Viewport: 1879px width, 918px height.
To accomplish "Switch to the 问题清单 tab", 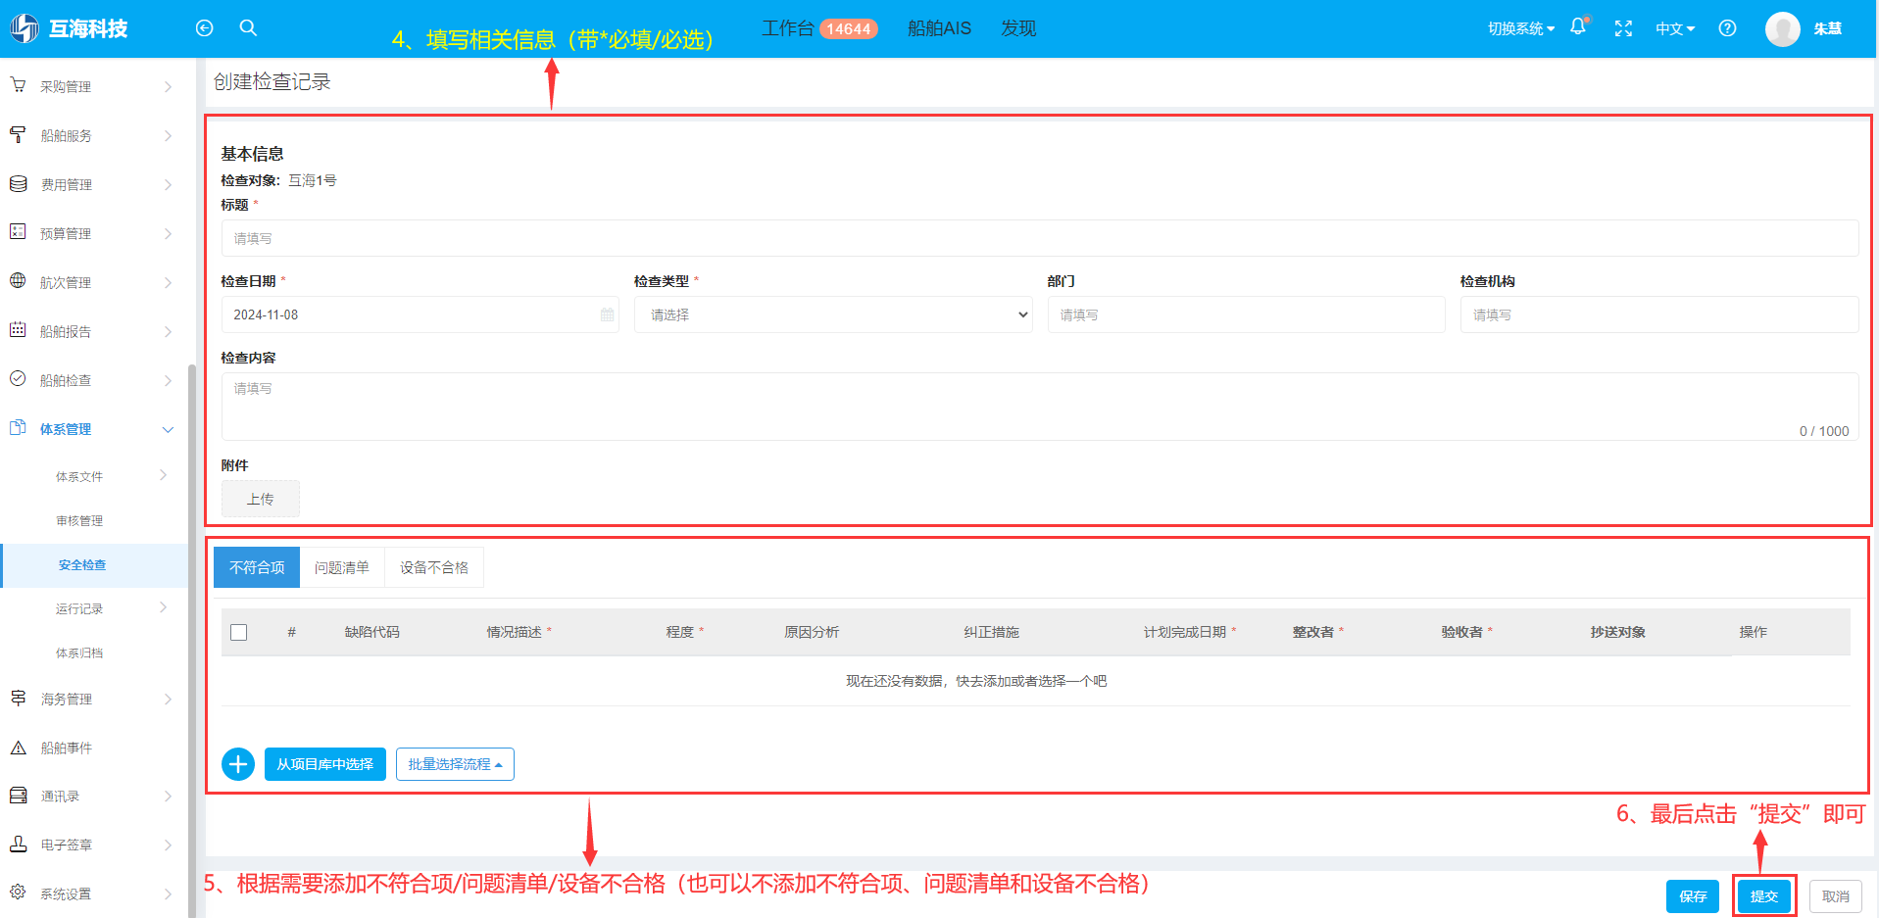I will [342, 567].
